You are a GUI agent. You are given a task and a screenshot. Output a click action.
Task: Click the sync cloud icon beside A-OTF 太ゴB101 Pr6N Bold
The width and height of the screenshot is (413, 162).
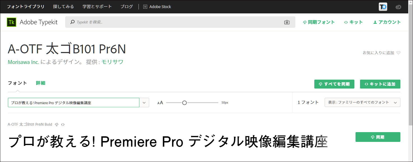coord(57,125)
